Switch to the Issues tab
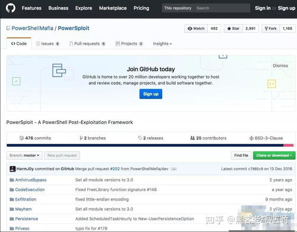297x232 pixels. click(x=47, y=43)
